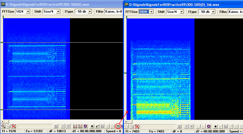
Task: Click the crossed-out zoom reset icon in left window
Action: click(13, 126)
